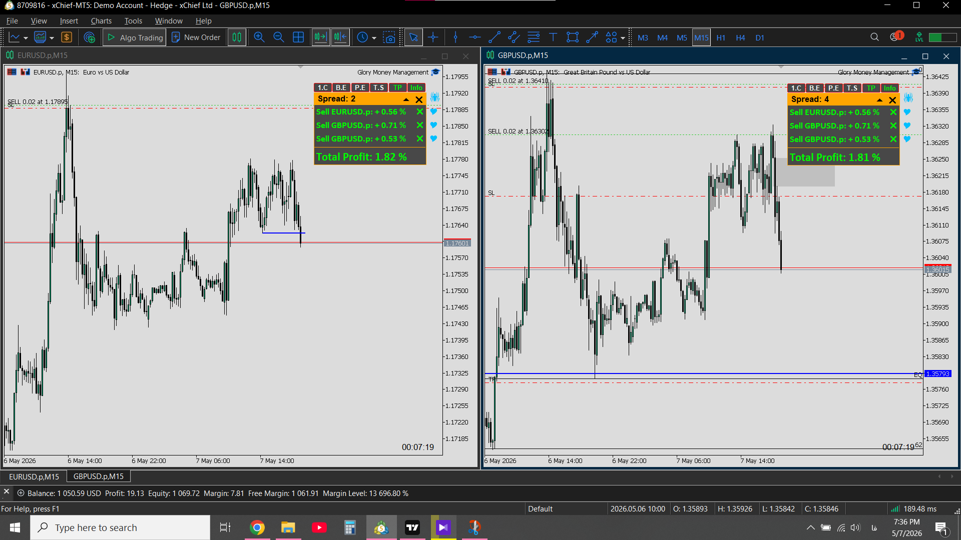The image size is (961, 540).
Task: Select the candlestick chart icon
Action: (237, 37)
